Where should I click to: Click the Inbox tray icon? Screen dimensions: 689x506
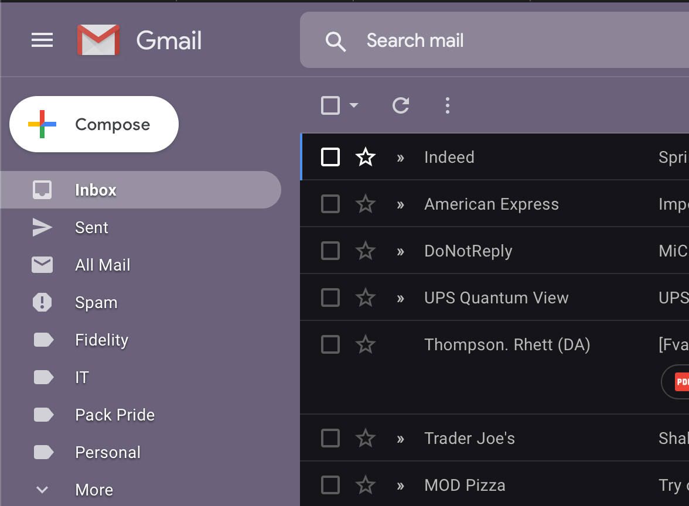42,190
